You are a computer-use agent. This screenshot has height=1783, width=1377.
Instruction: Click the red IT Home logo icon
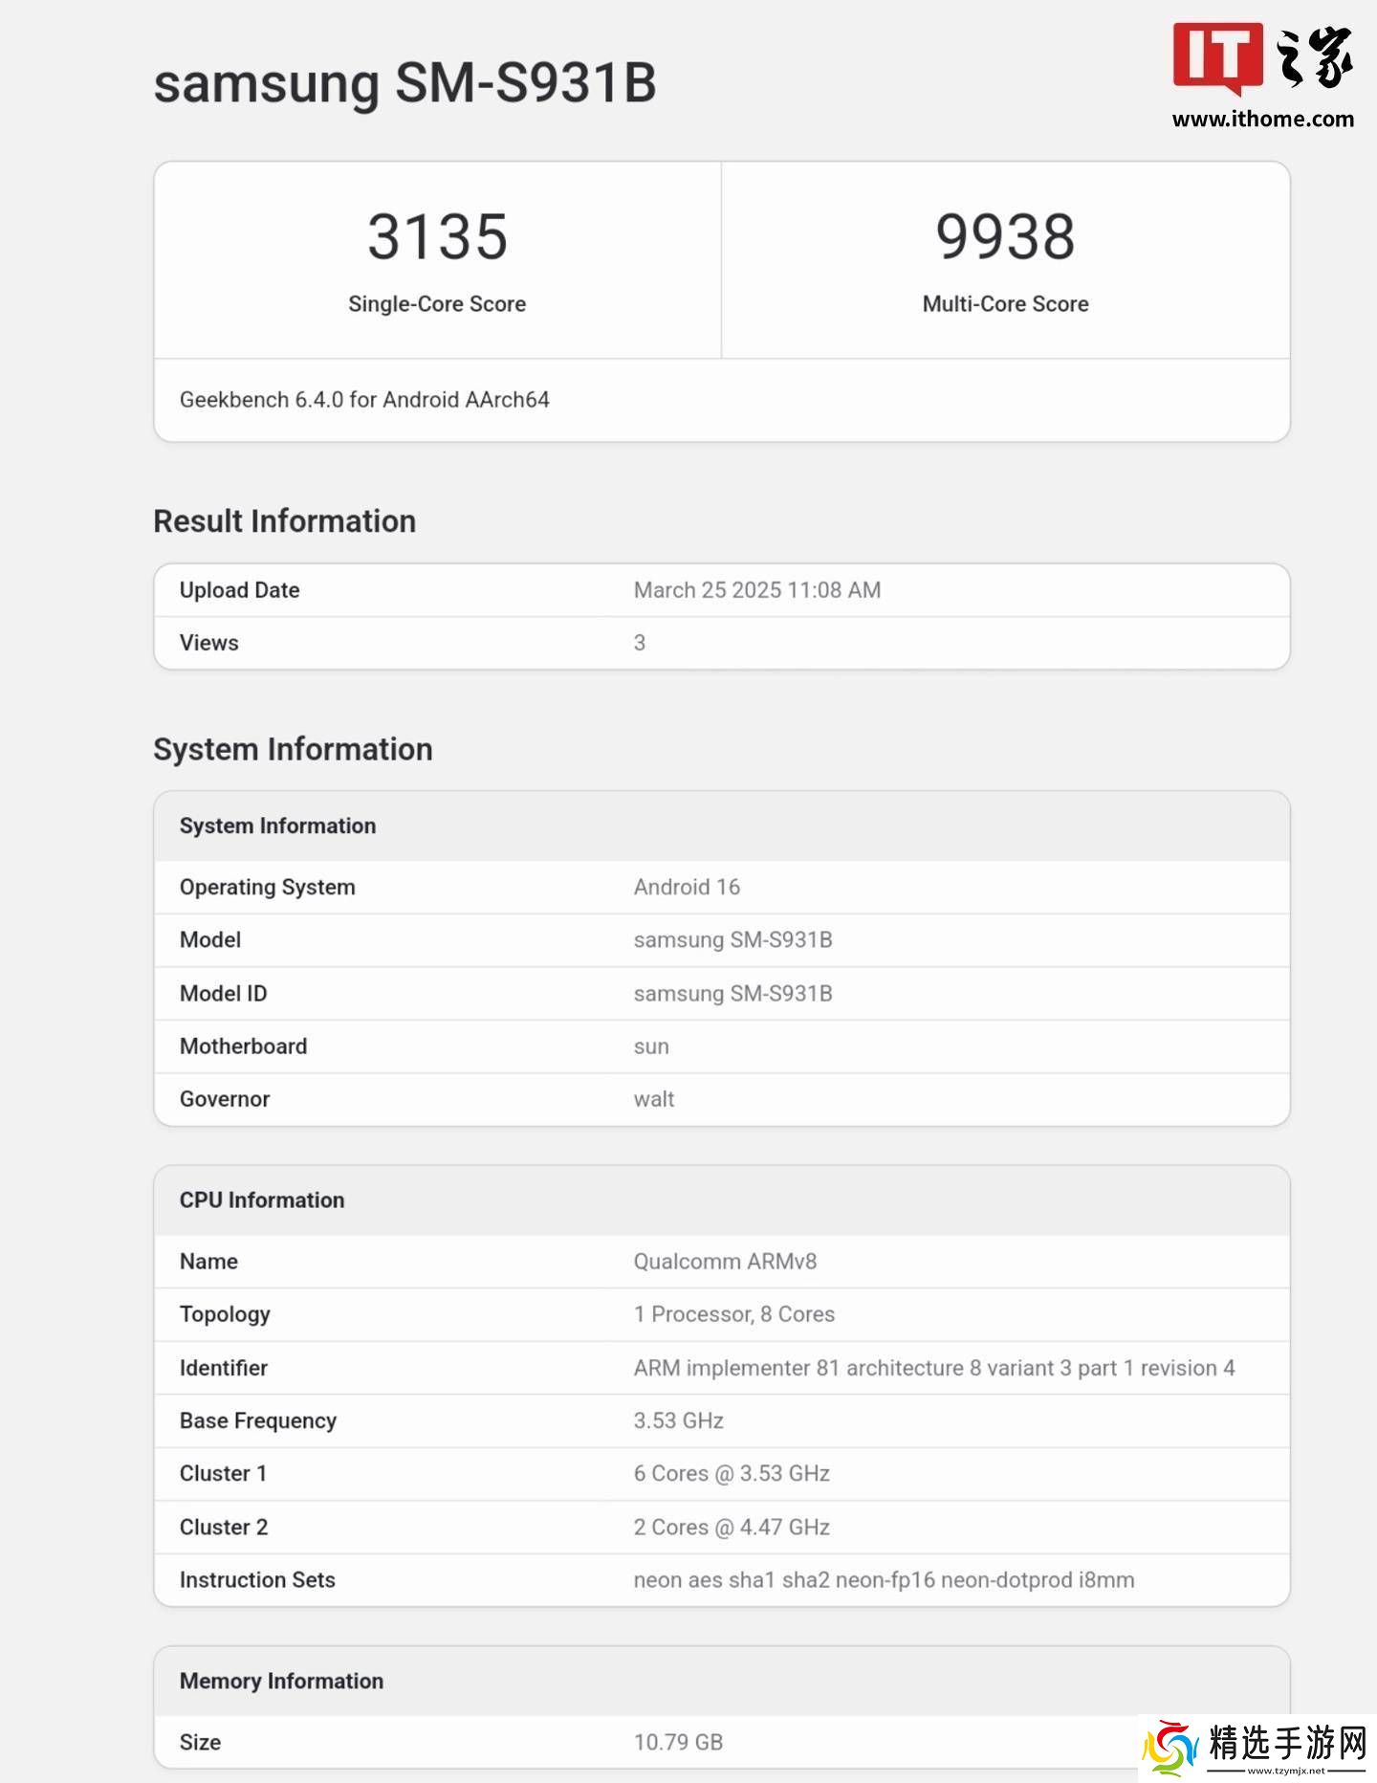click(x=1217, y=57)
